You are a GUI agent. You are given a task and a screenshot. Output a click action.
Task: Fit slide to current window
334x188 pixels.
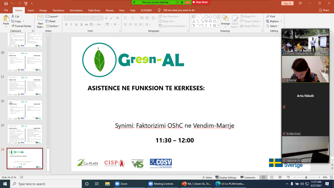click(331, 177)
